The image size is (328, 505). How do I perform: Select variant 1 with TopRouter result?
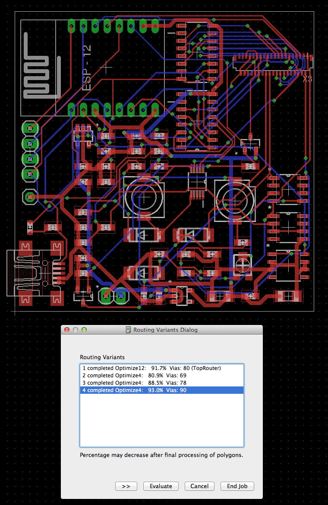pos(151,368)
